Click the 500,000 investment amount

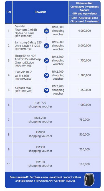click(x=85, y=134)
